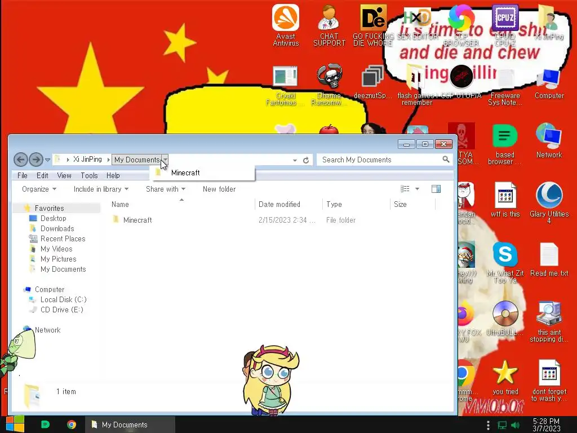Select Recent Places in the sidebar
This screenshot has width=577, height=433.
pos(63,238)
